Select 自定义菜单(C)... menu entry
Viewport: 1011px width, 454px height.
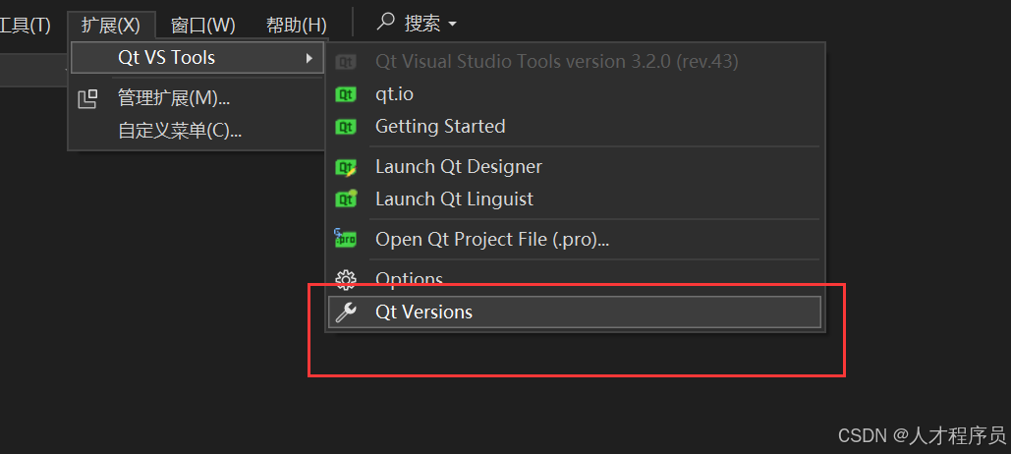pyautogui.click(x=179, y=130)
